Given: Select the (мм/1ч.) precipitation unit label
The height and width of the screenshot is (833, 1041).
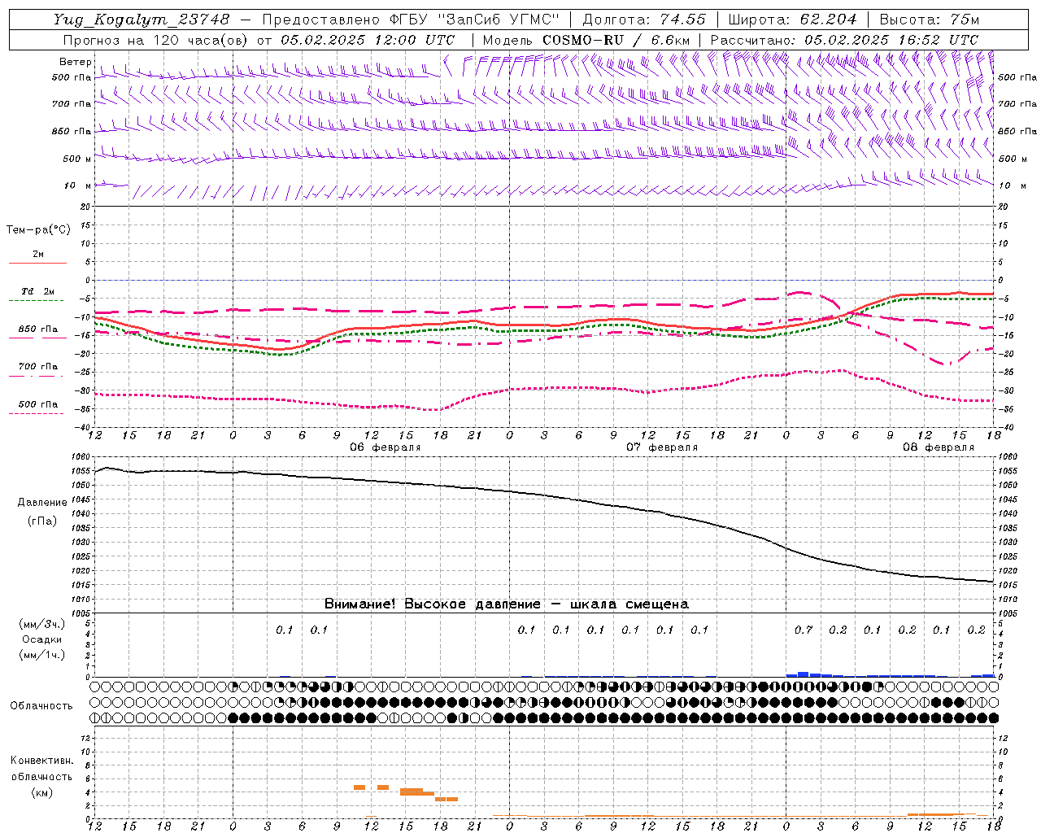Looking at the screenshot, I should tap(41, 655).
